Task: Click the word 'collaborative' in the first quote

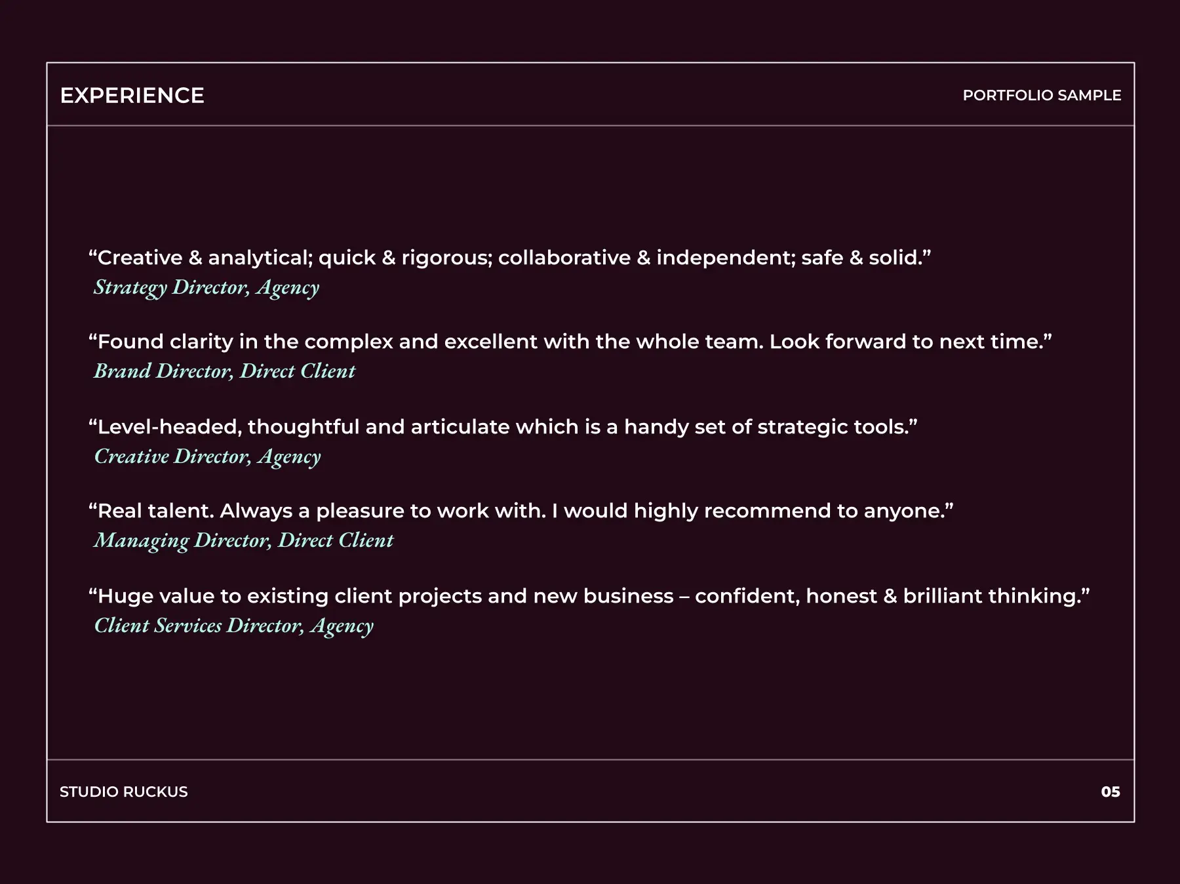Action: point(564,258)
